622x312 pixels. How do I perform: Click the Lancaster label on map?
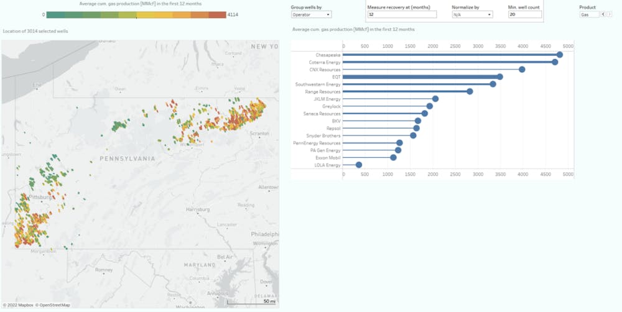(x=227, y=224)
